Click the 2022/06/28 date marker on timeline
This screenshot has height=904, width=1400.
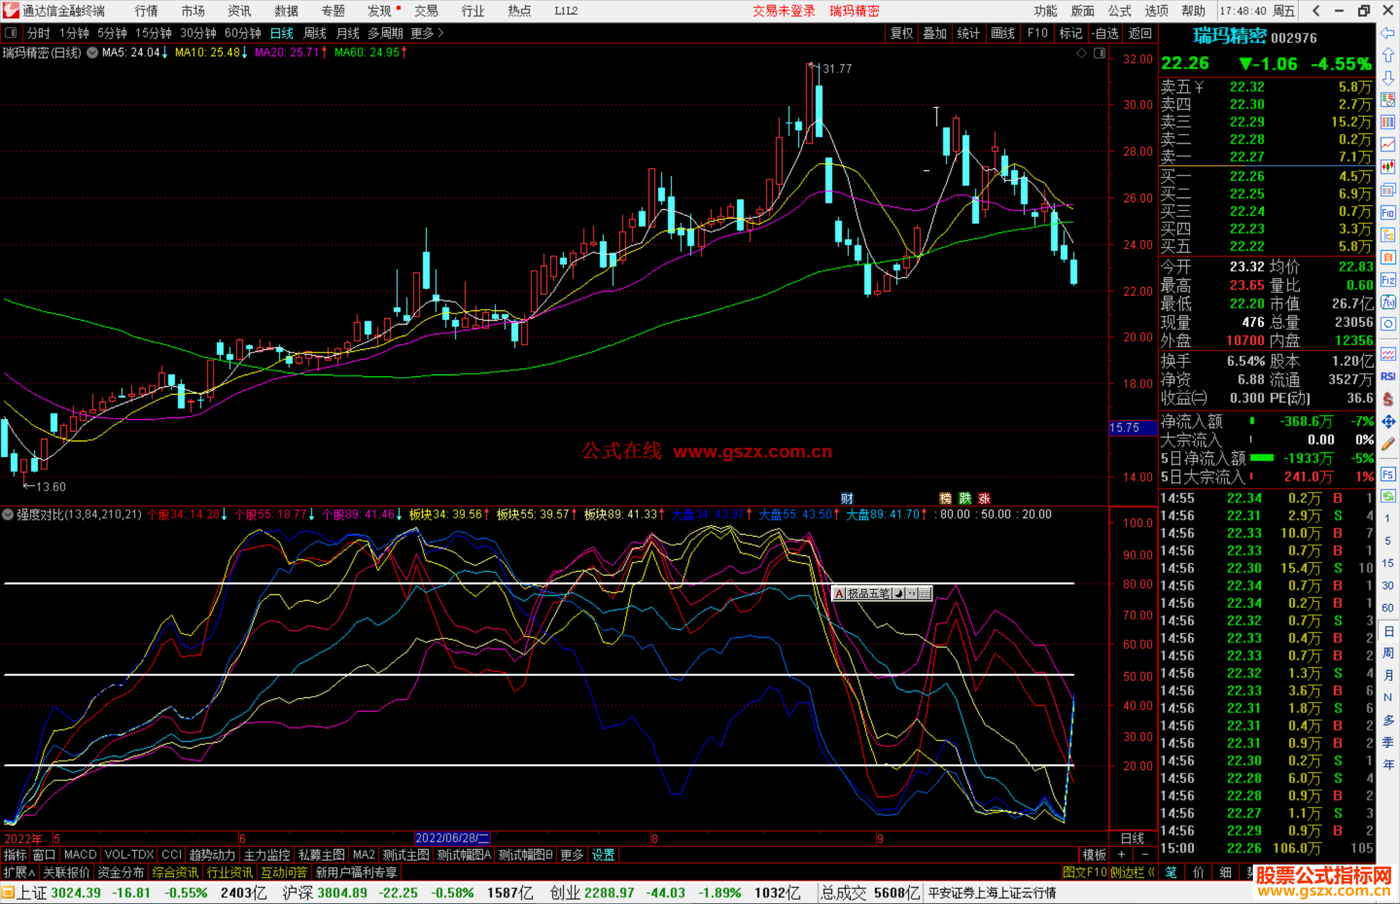point(452,839)
